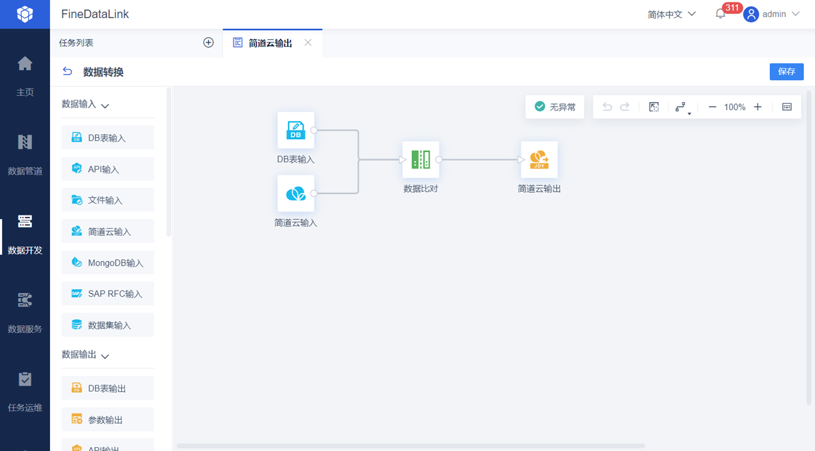Screen dimensions: 815x451
Task: Select the 简道云输出 node on canvas
Action: 539,160
